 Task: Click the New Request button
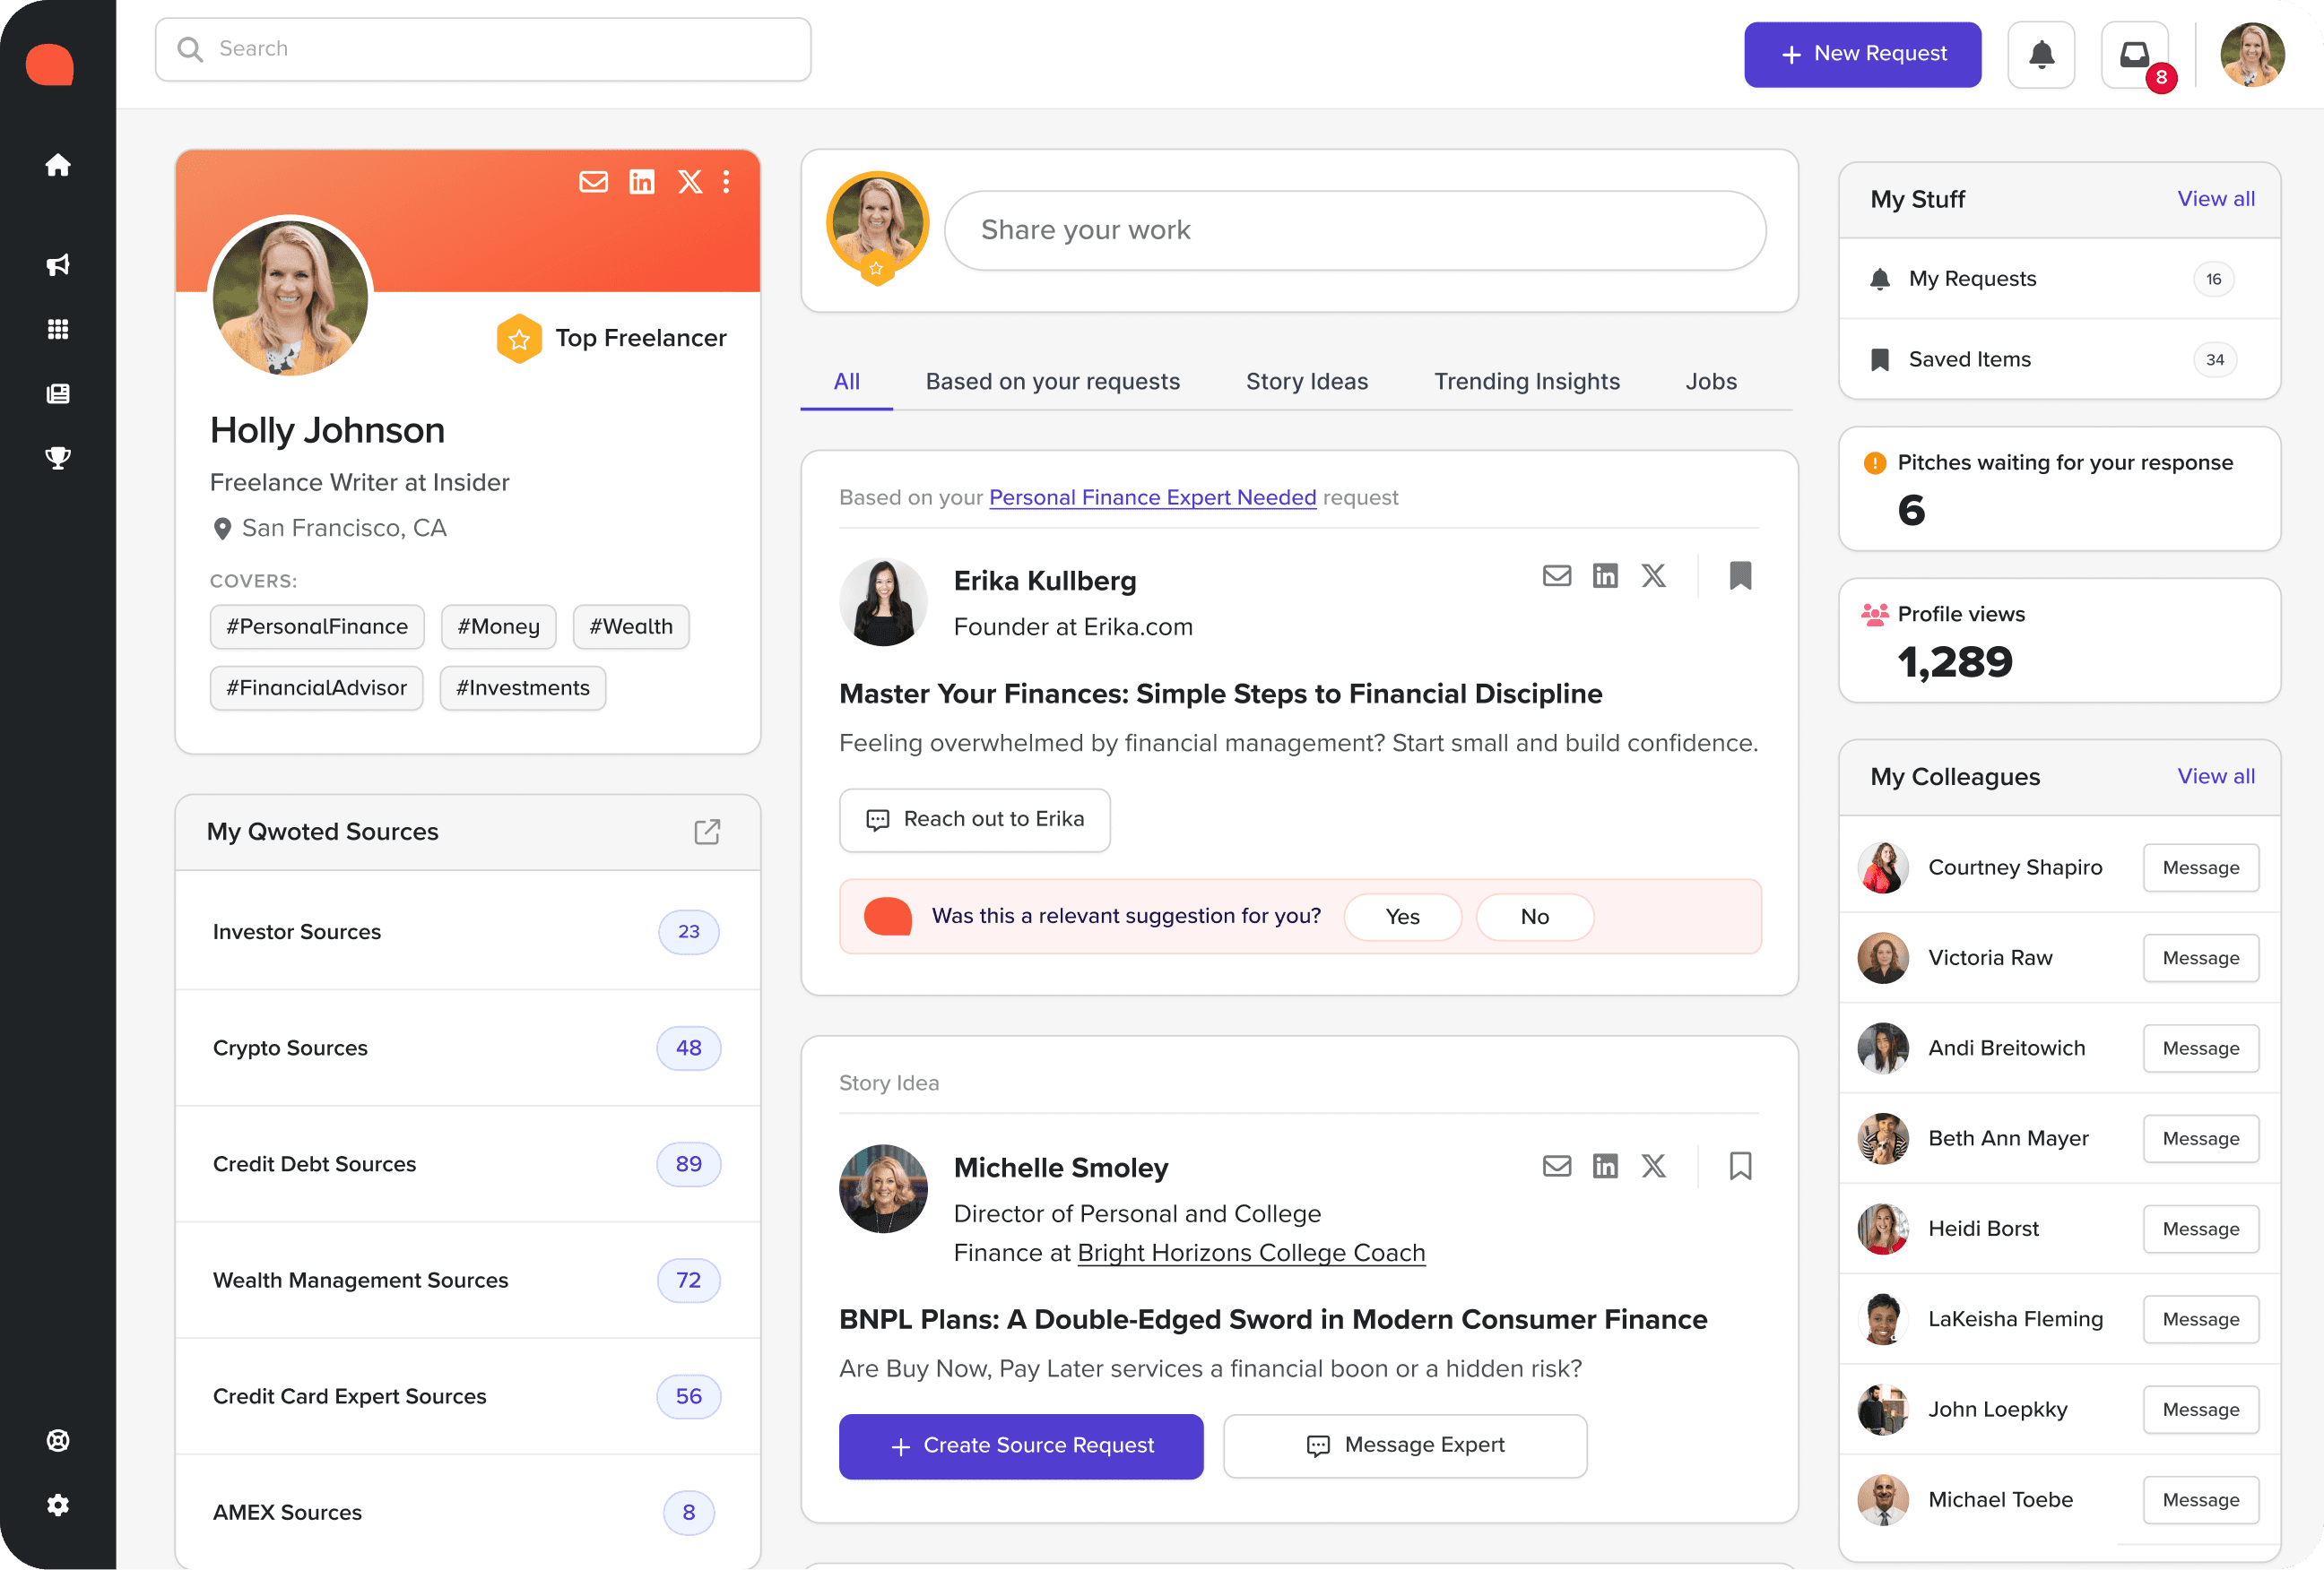pos(1862,54)
